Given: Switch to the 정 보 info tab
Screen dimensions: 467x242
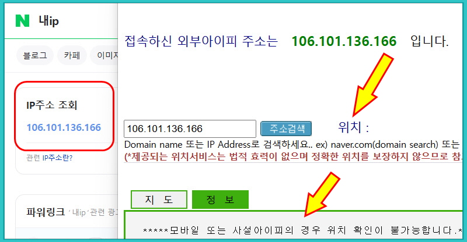Looking at the screenshot, I should pos(220,199).
